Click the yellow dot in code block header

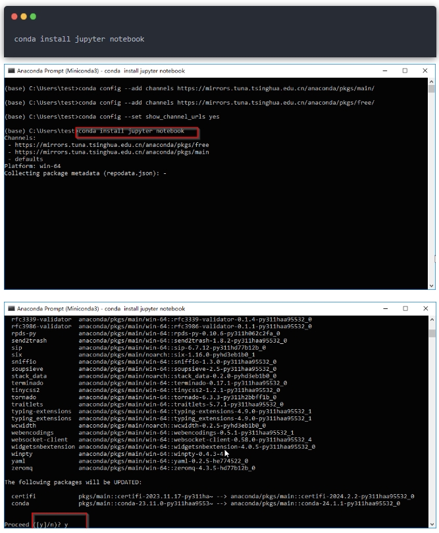coord(24,16)
